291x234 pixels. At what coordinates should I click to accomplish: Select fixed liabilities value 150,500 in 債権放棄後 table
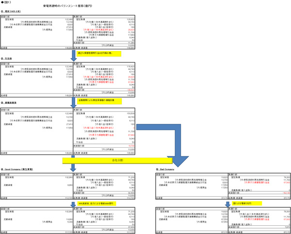coord(130,113)
